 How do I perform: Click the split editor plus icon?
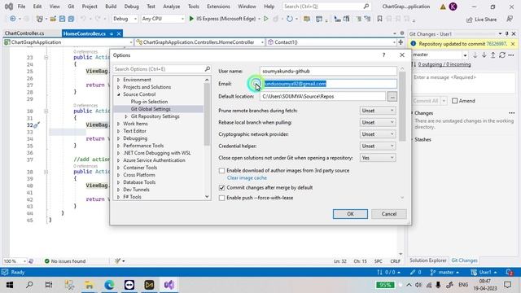tap(401, 42)
